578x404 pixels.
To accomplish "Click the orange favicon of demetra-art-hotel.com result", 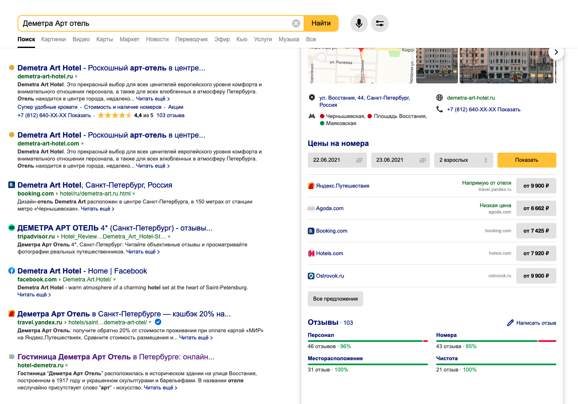I will (x=12, y=135).
